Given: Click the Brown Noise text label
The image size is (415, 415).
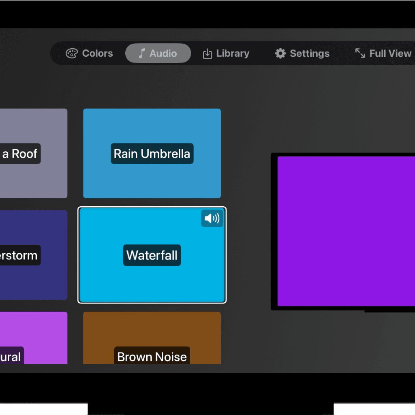Looking at the screenshot, I should pos(152,357).
